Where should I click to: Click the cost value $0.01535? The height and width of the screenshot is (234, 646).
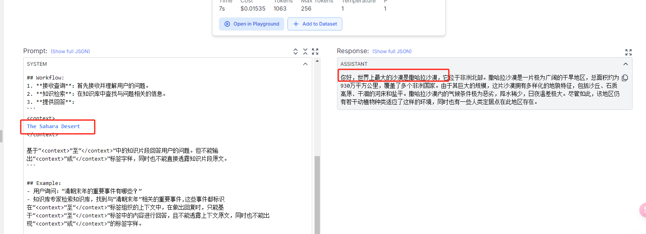[253, 9]
